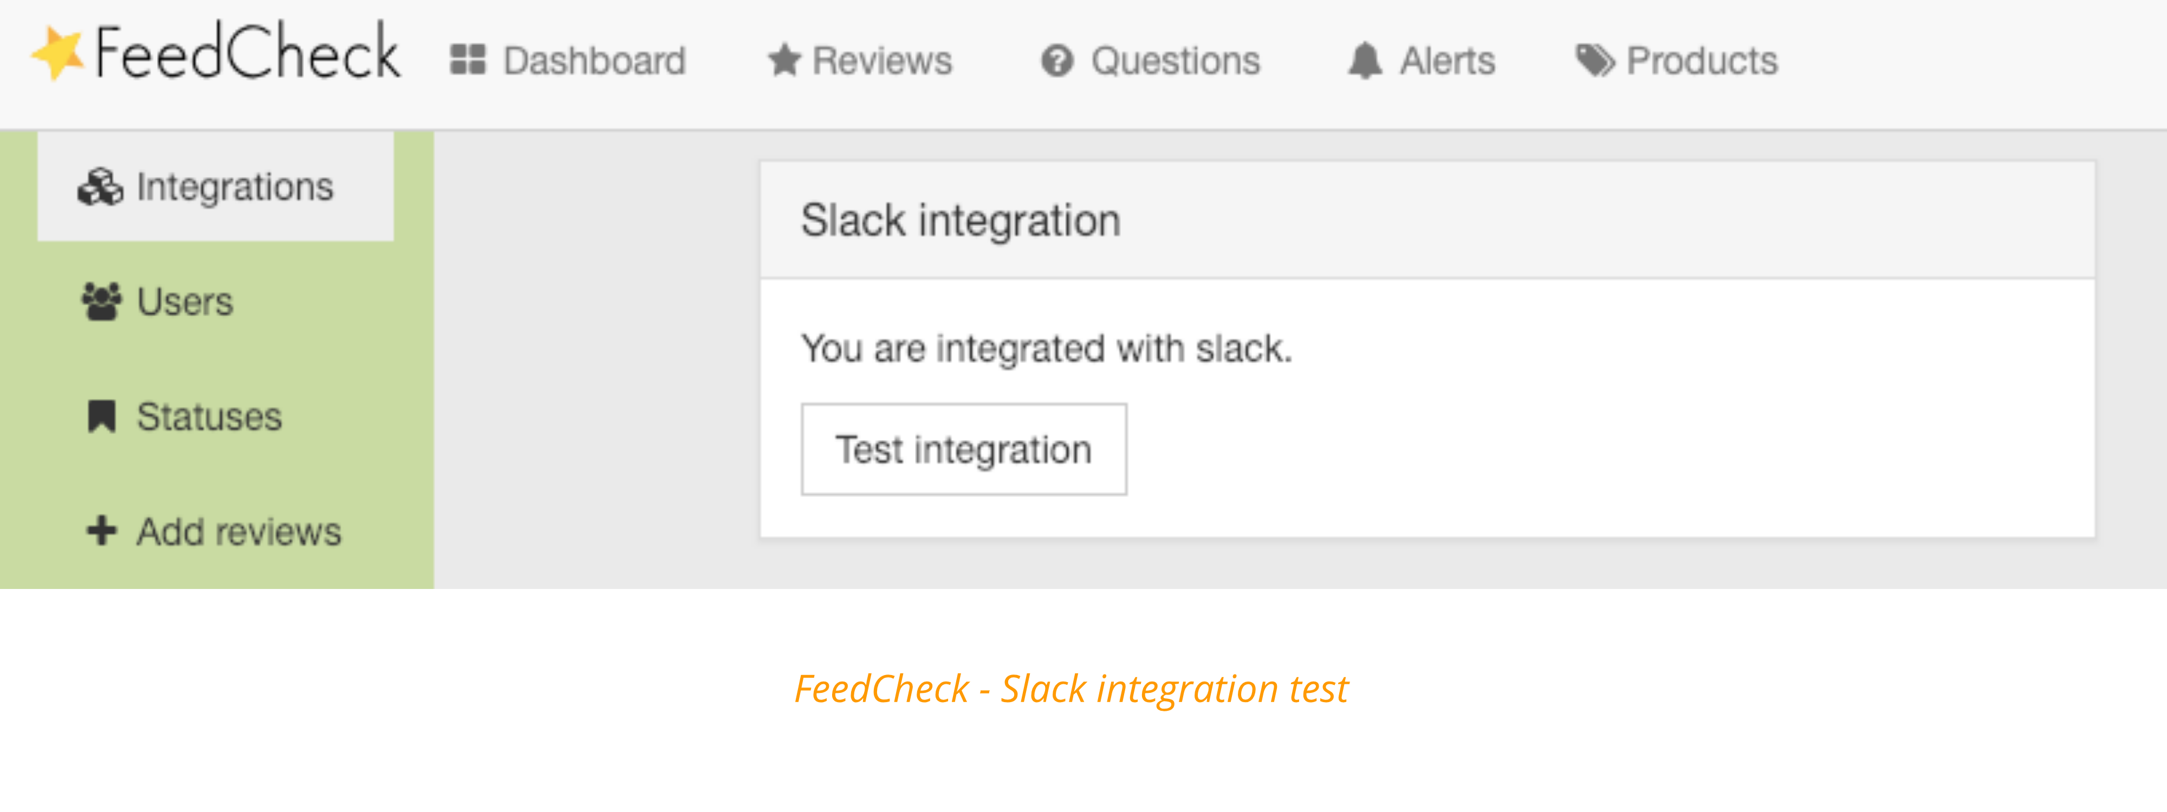
Task: Click the Questions question-mark icon
Action: click(x=1056, y=61)
